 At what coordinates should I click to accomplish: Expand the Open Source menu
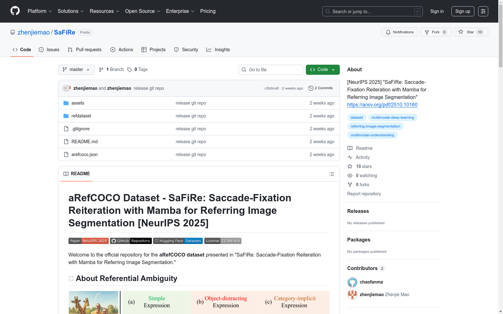click(x=143, y=11)
